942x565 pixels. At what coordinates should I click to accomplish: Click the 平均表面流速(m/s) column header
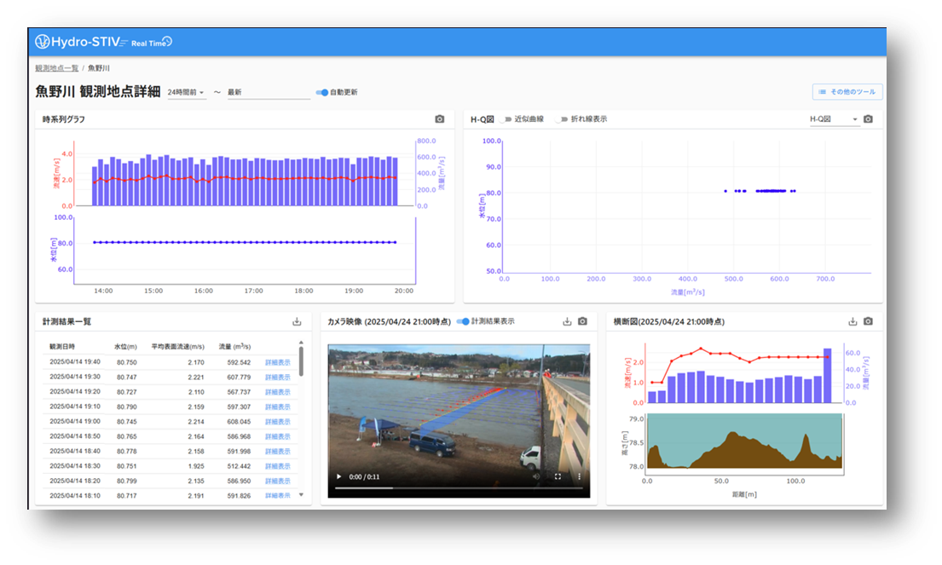pyautogui.click(x=178, y=347)
